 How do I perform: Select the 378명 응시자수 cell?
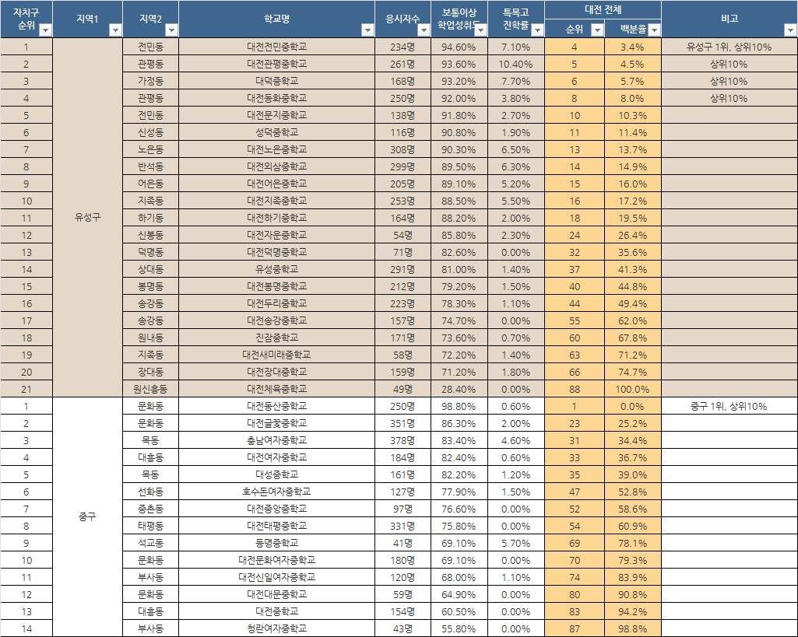tap(403, 440)
